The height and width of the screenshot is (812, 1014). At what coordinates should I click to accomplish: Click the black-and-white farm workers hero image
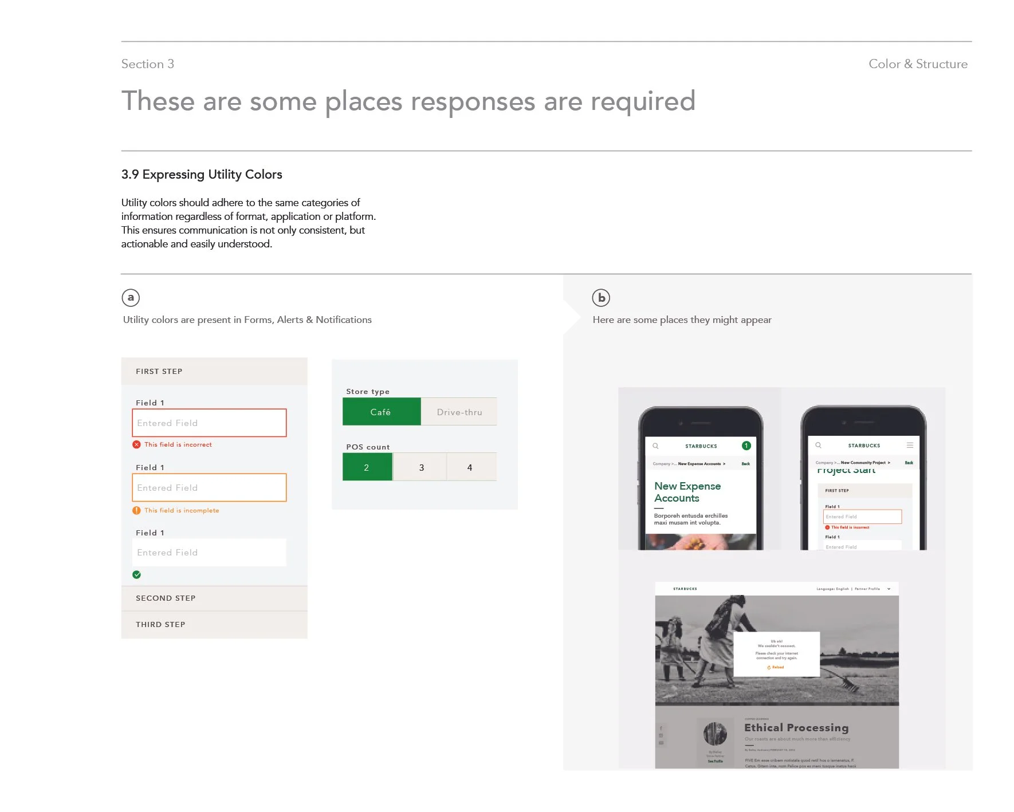pyautogui.click(x=777, y=649)
